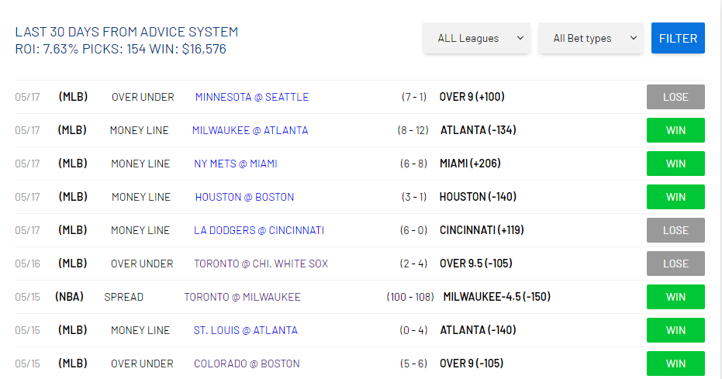The height and width of the screenshot is (379, 722).
Task: Follow the NY Mets @ Miami link
Action: (236, 164)
